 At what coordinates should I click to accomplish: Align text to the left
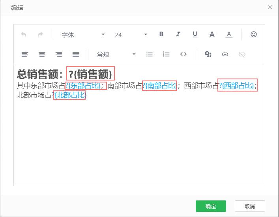pyautogui.click(x=25, y=54)
